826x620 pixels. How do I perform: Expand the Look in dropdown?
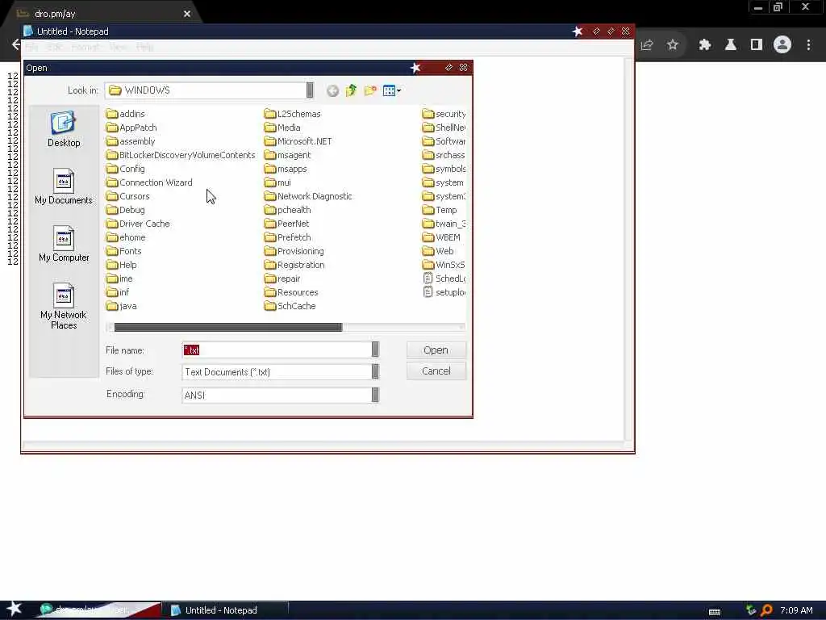(310, 90)
